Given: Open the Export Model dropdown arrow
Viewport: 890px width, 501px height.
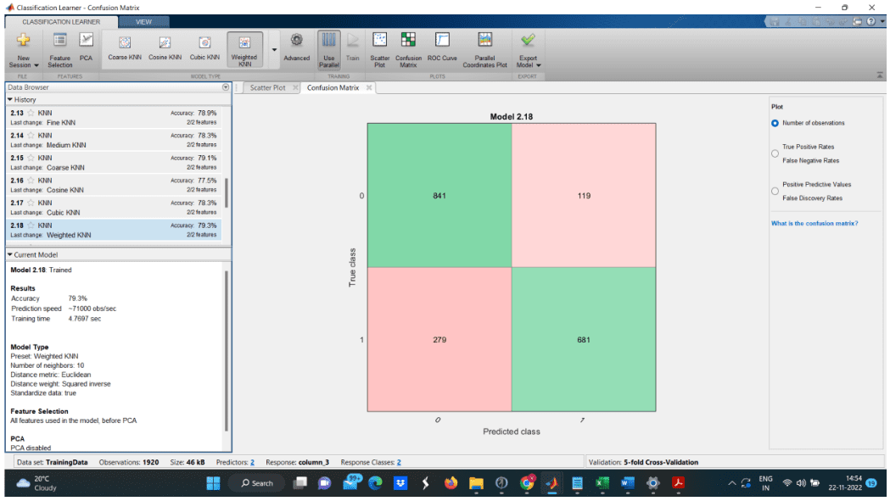Looking at the screenshot, I should pyautogui.click(x=538, y=65).
